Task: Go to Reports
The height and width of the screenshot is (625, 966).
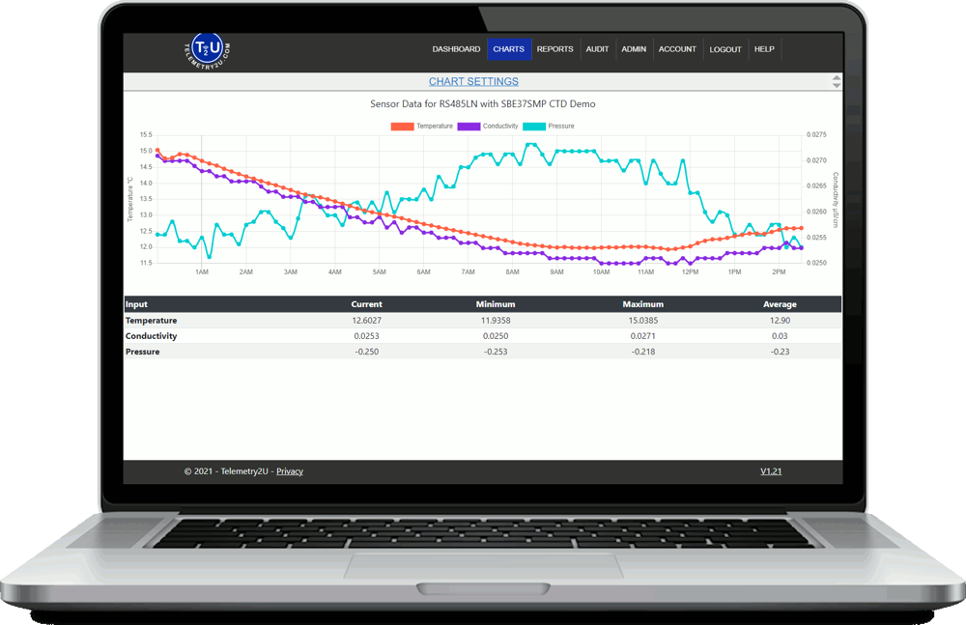Action: [555, 49]
